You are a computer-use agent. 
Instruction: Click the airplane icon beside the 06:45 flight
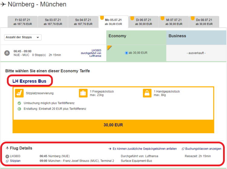pyautogui.click(x=7, y=53)
